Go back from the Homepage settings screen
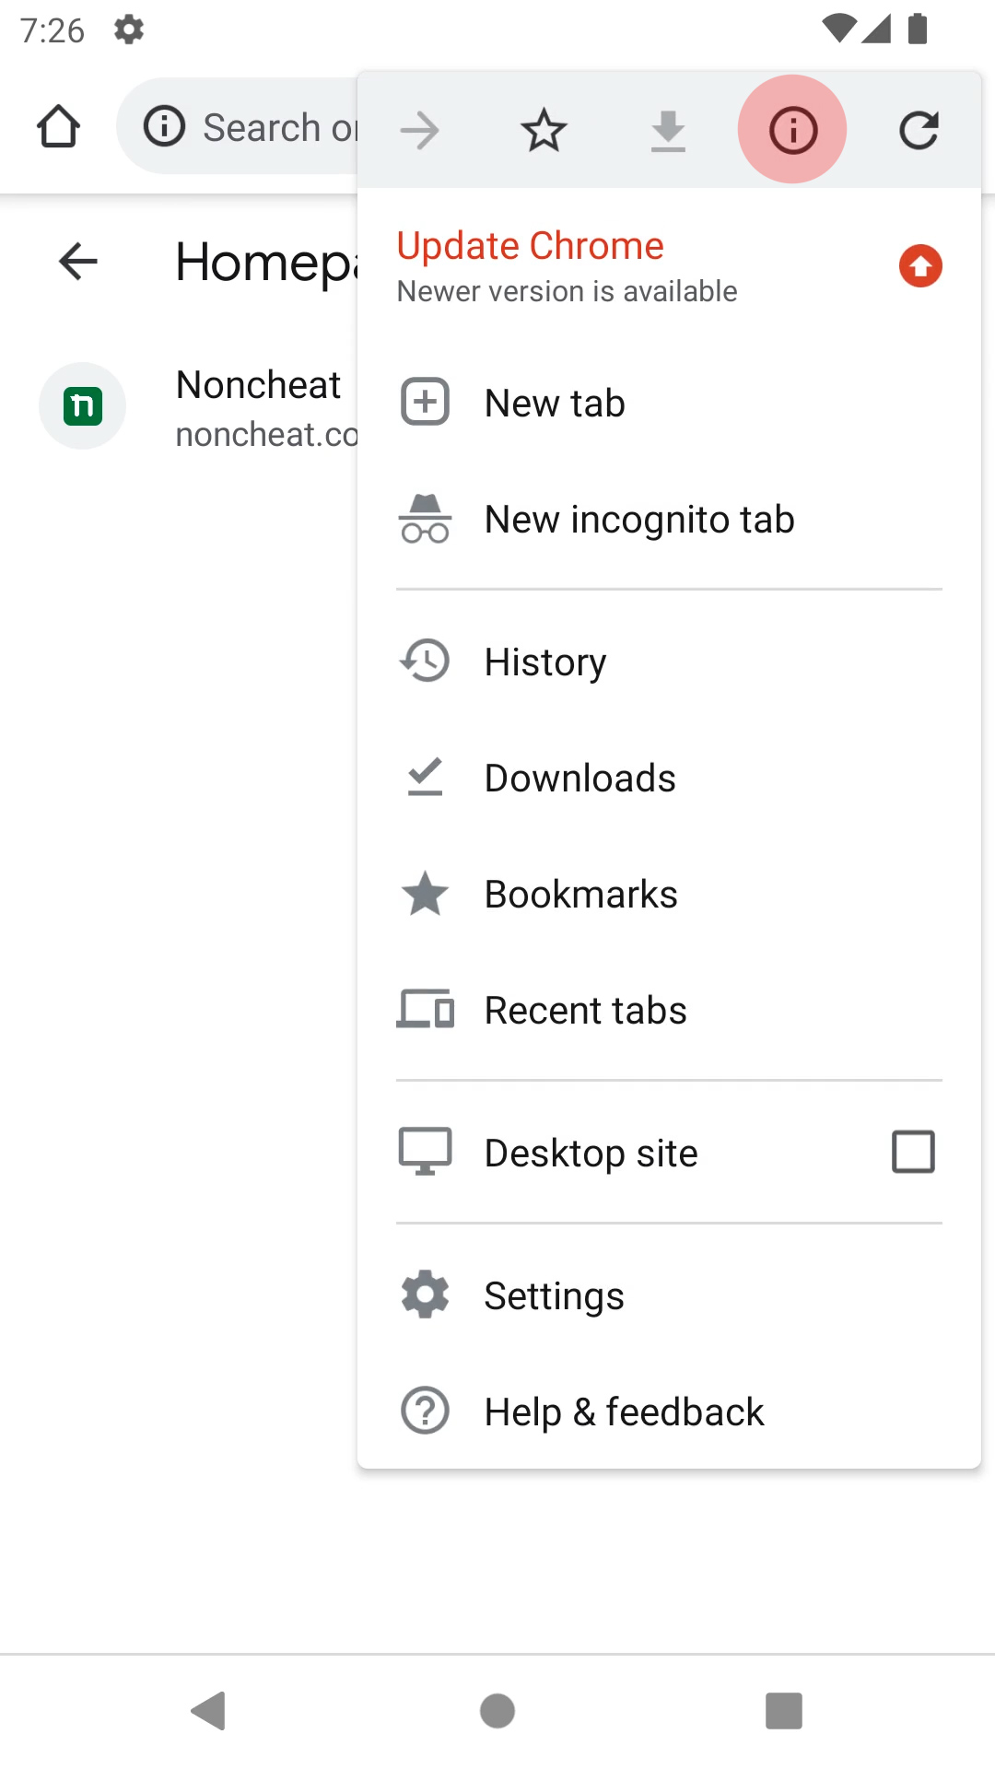 (x=78, y=262)
